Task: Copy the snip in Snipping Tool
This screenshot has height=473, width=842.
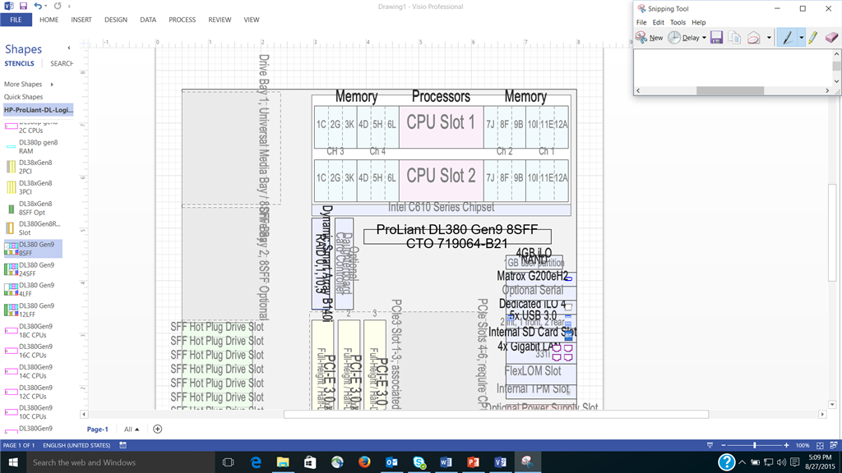Action: click(x=734, y=38)
